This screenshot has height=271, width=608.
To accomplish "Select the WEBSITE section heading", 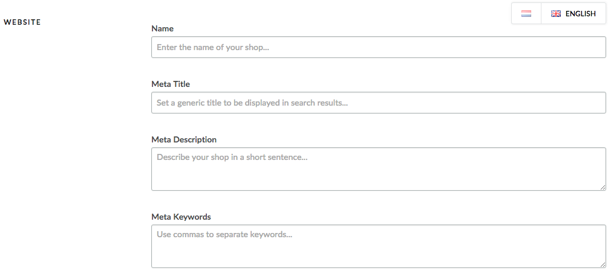I will click(x=22, y=22).
